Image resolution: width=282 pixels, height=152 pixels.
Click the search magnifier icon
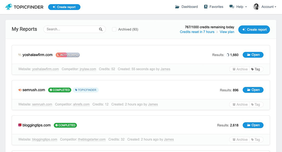pos(101,29)
